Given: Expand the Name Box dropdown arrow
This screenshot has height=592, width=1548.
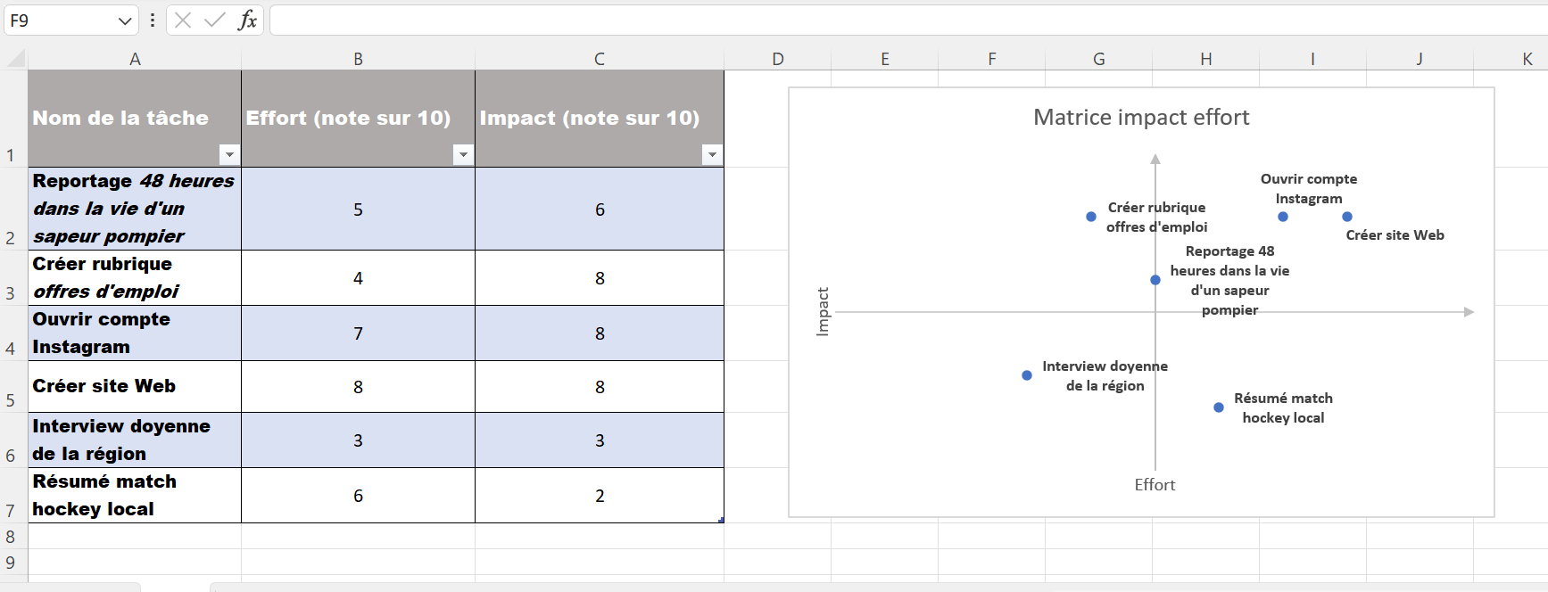Looking at the screenshot, I should click(125, 21).
